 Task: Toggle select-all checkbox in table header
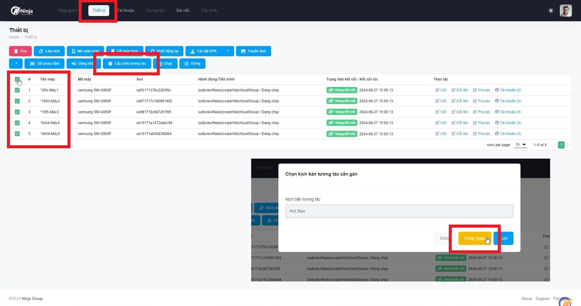pyautogui.click(x=17, y=79)
